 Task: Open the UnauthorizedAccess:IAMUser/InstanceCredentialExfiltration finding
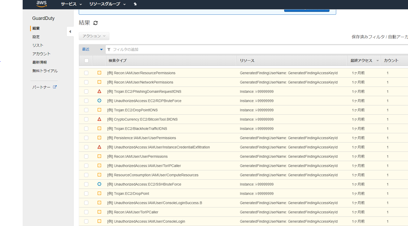pyautogui.click(x=162, y=147)
